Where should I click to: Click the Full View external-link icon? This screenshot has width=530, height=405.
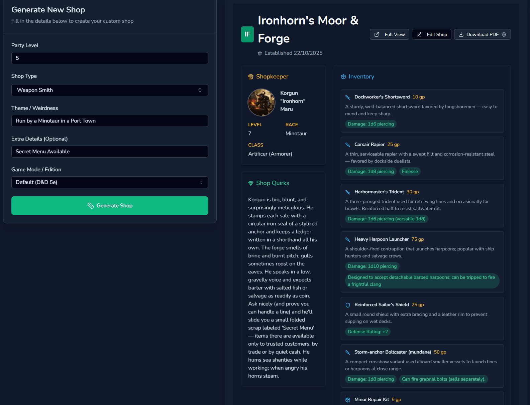tap(377, 34)
